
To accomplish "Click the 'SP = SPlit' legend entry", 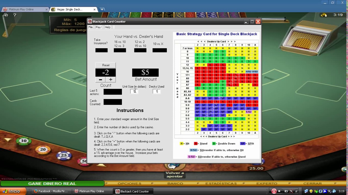I will click(x=247, y=144).
